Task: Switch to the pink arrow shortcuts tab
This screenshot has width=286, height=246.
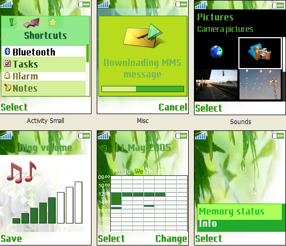Action: pyautogui.click(x=32, y=23)
